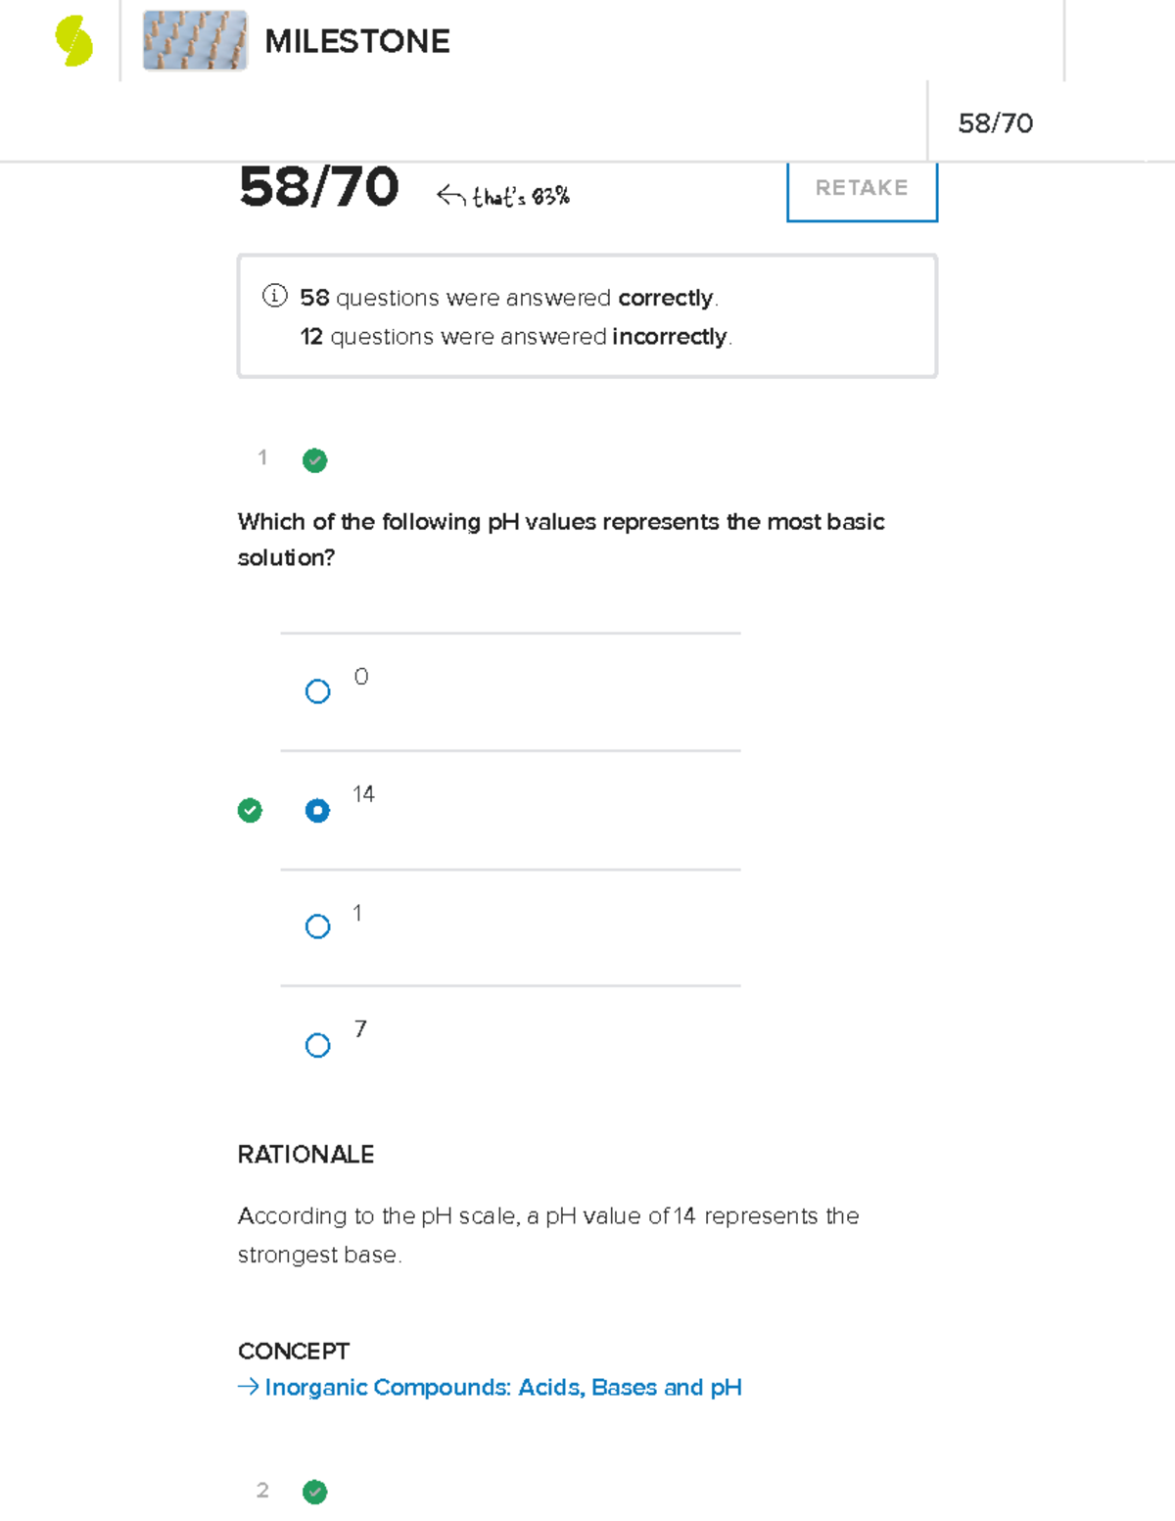Click the green checkmark for question 2
Image resolution: width=1175 pixels, height=1521 pixels.
click(314, 1492)
